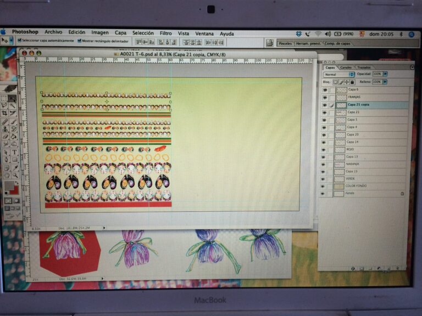Viewport: 422px width, 316px height.
Task: Open the file browser icon in options bar
Action: pyautogui.click(x=269, y=42)
